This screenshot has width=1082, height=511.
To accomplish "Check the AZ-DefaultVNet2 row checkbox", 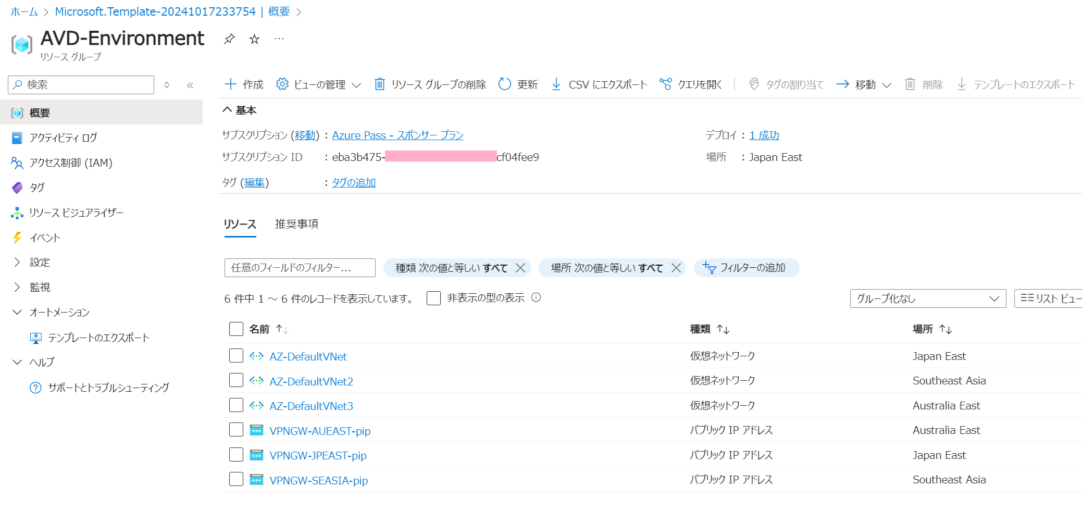I will click(236, 380).
